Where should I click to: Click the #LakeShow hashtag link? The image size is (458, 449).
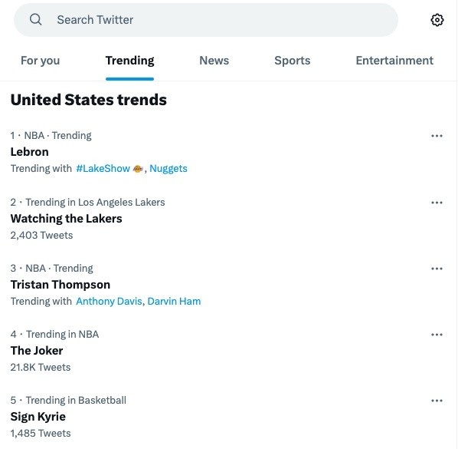[103, 169]
